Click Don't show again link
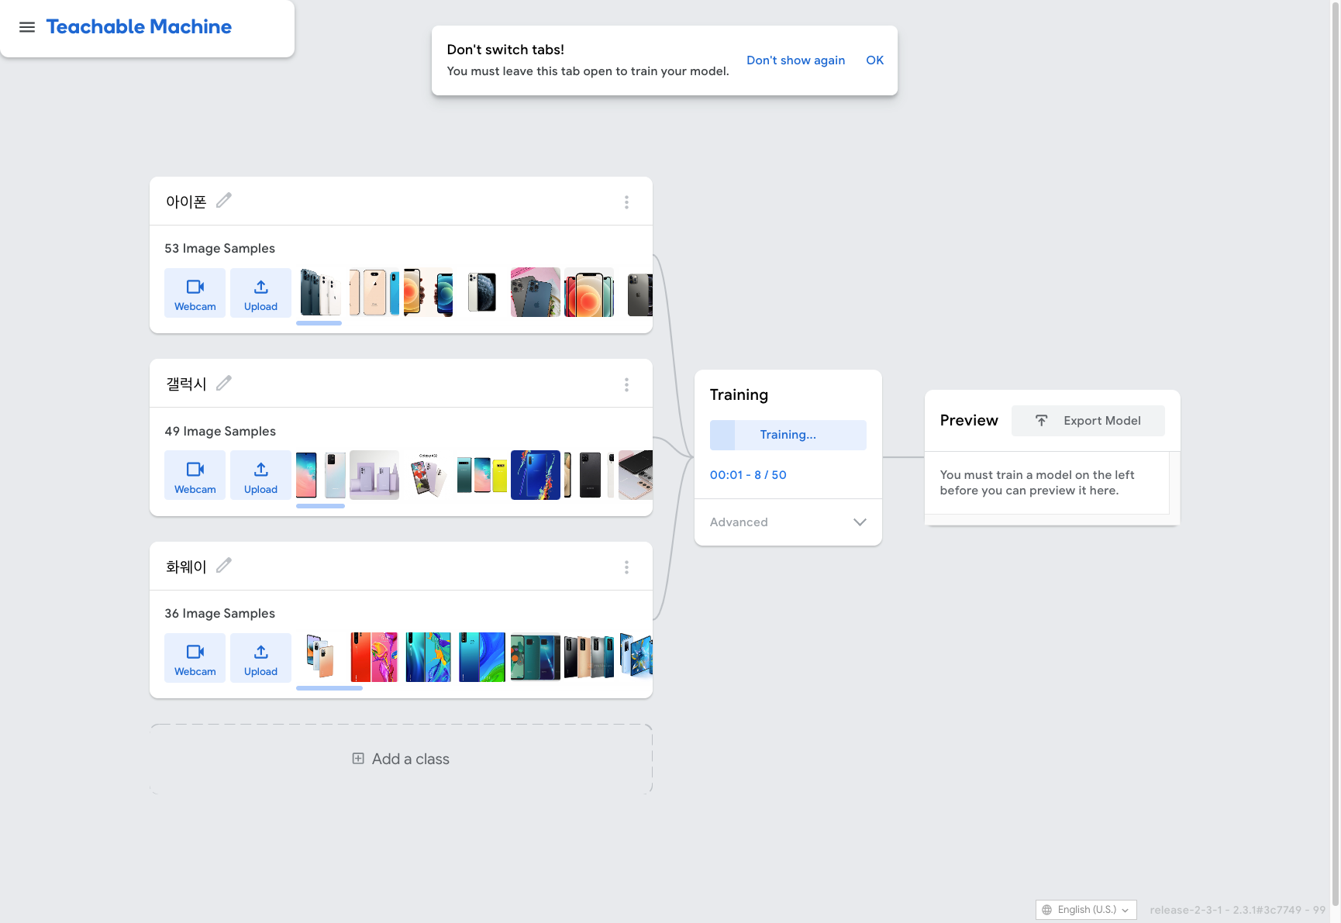Screen dimensions: 1341x923 (795, 60)
